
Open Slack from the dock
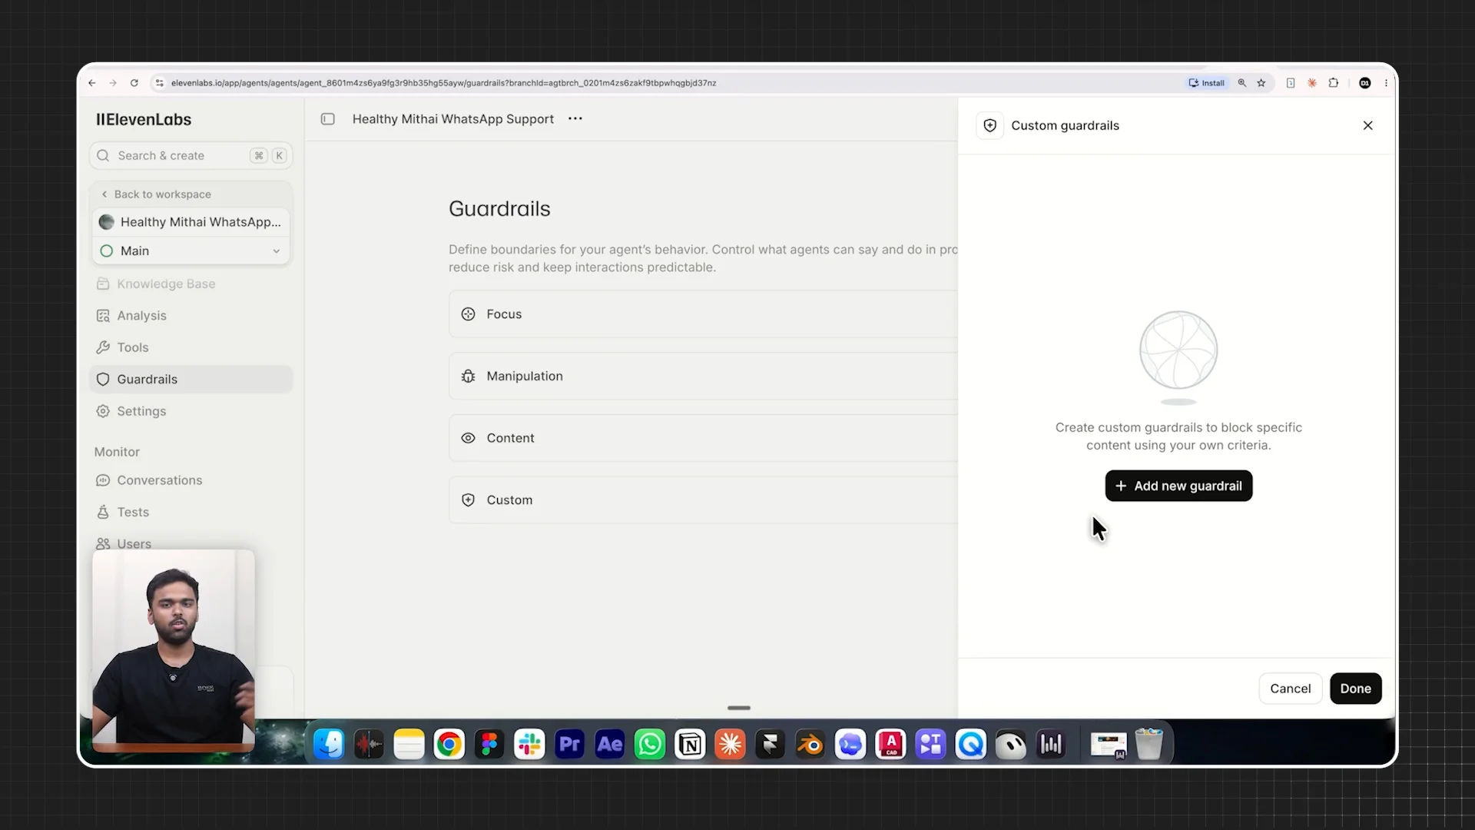(529, 744)
